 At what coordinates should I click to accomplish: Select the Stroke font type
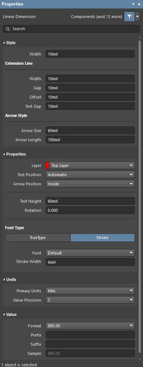103,238
